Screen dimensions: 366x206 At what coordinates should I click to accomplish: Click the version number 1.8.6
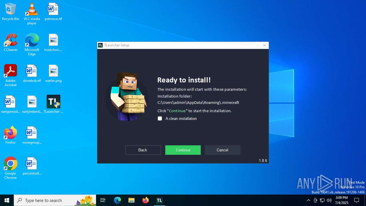(263, 161)
